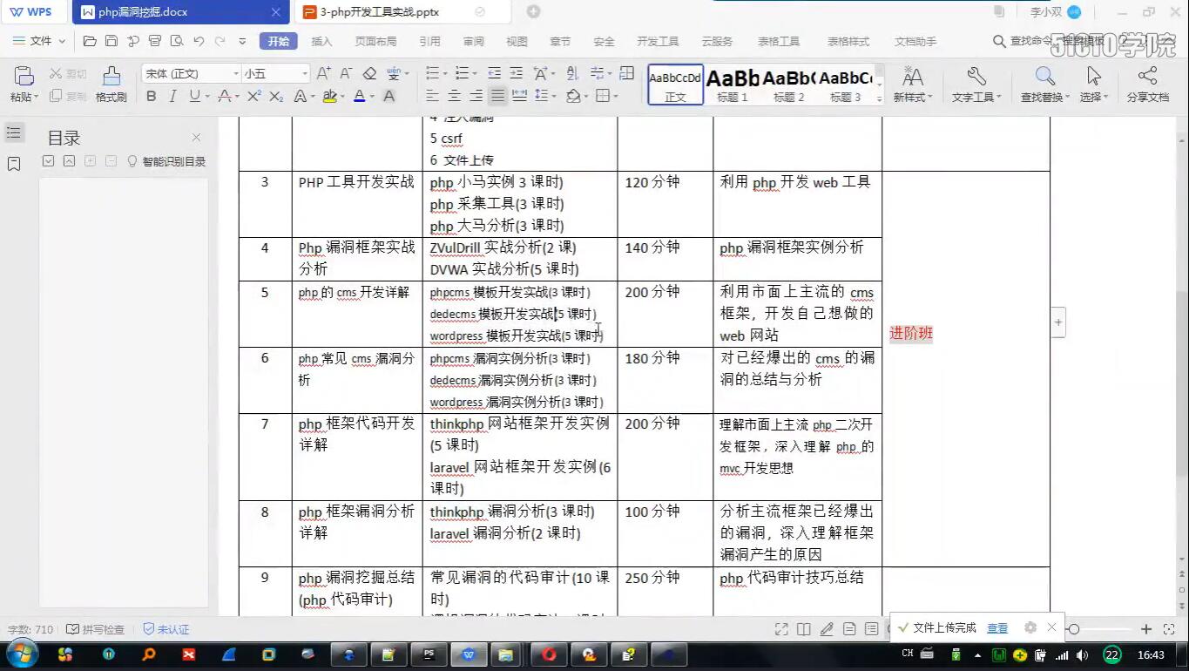This screenshot has height=671, width=1189.
Task: Apply center text alignment
Action: pyautogui.click(x=454, y=96)
